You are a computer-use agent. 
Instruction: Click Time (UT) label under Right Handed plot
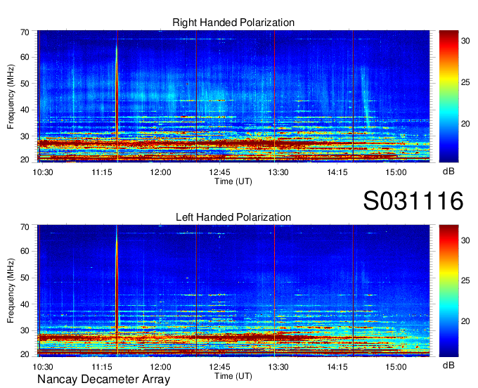pyautogui.click(x=233, y=181)
